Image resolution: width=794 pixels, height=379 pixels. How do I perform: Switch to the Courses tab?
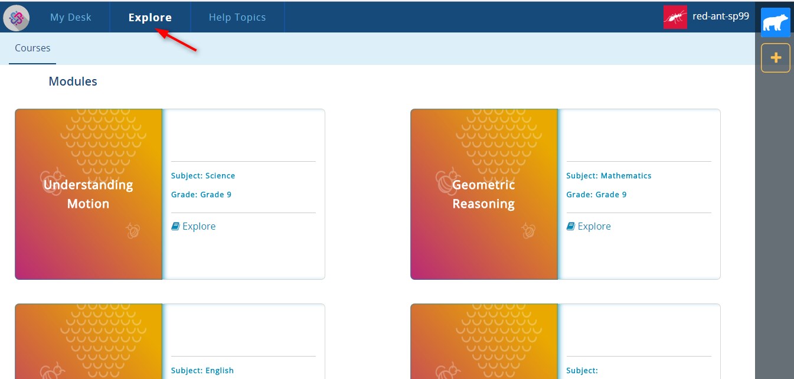point(32,48)
